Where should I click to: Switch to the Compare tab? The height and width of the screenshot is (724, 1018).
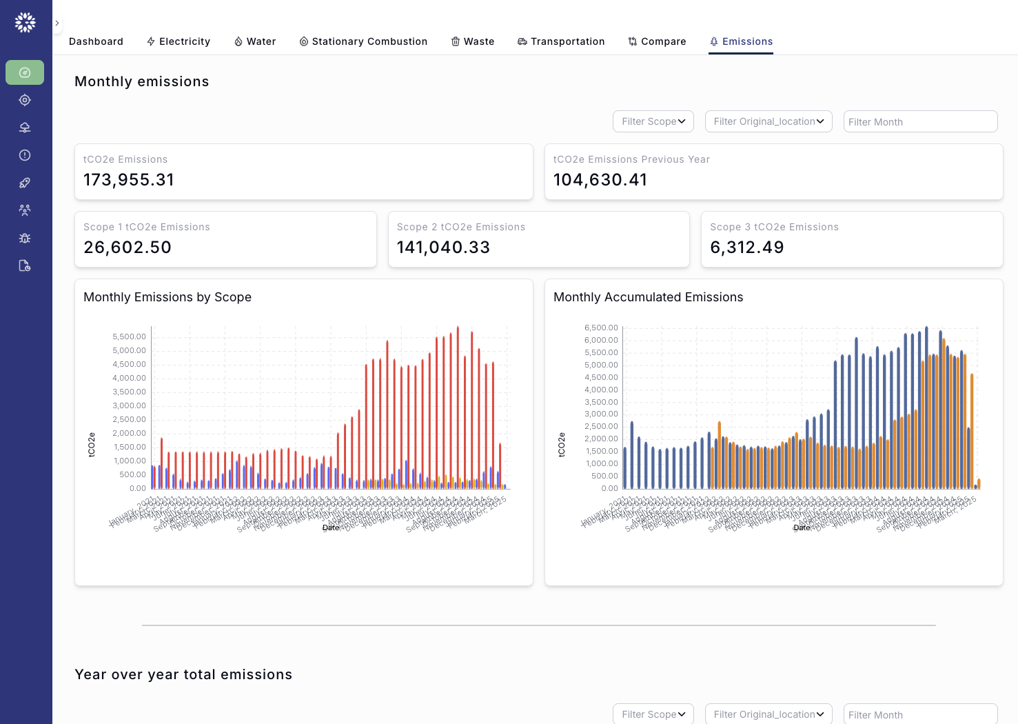tap(657, 41)
